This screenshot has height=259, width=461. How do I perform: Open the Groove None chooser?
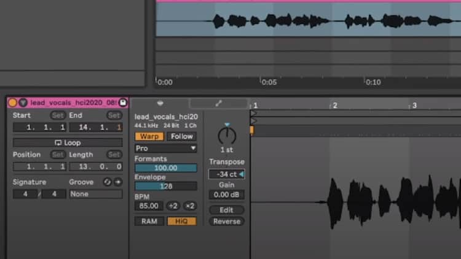[x=96, y=194]
